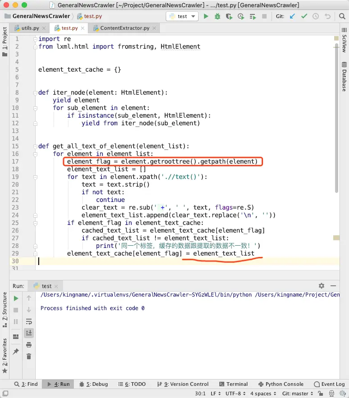This screenshot has height=398, width=349.
Task: Close the ContentExtractor.py tab
Action: pyautogui.click(x=154, y=28)
